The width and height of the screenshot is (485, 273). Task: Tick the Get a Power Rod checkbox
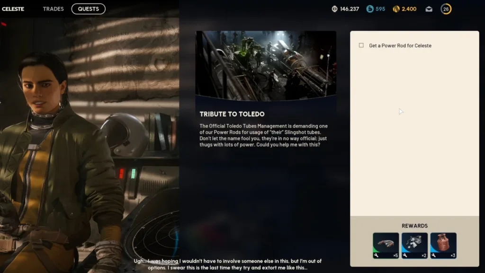coord(361,45)
